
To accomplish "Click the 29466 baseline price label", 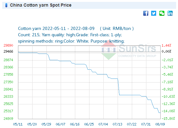I will point(8,51).
